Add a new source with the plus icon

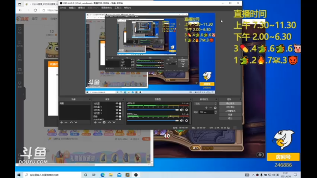tap(95, 122)
